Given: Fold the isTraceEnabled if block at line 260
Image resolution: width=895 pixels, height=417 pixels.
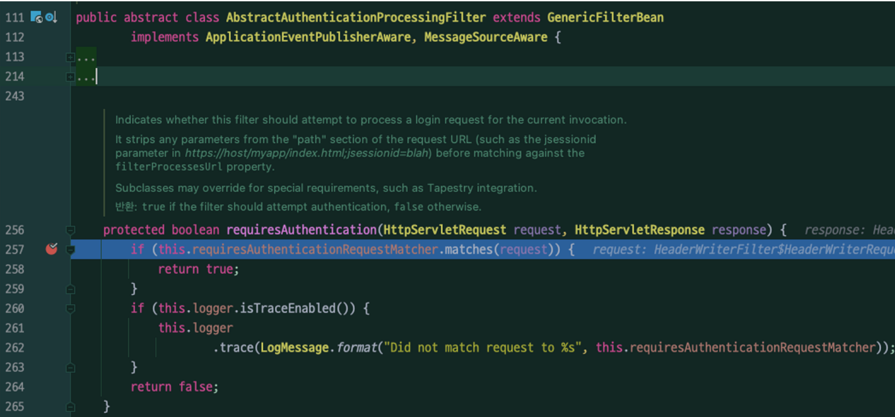Looking at the screenshot, I should click(71, 309).
